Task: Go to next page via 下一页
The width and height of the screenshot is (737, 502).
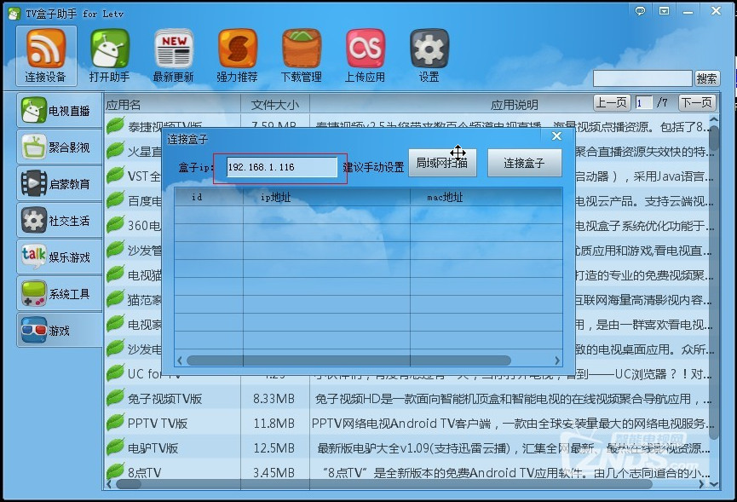Action: coord(696,103)
